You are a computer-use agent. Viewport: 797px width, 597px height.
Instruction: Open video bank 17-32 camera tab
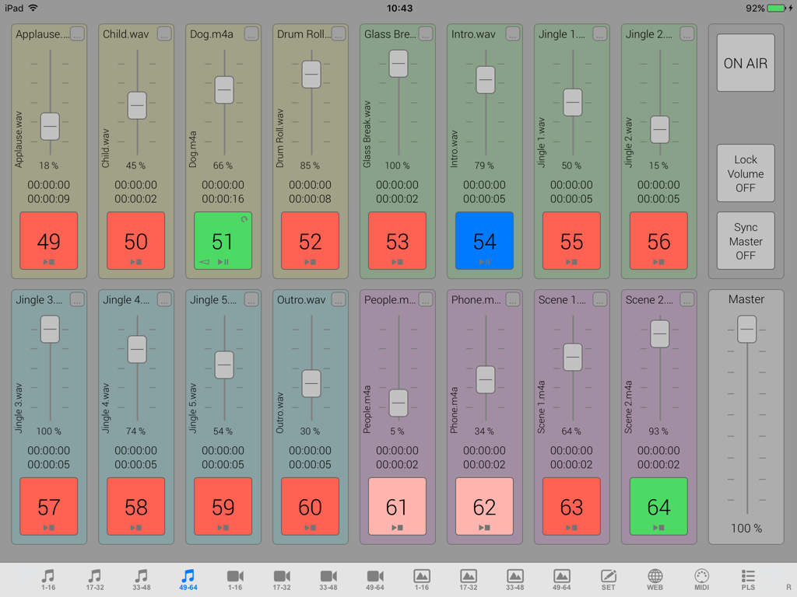[x=282, y=580]
